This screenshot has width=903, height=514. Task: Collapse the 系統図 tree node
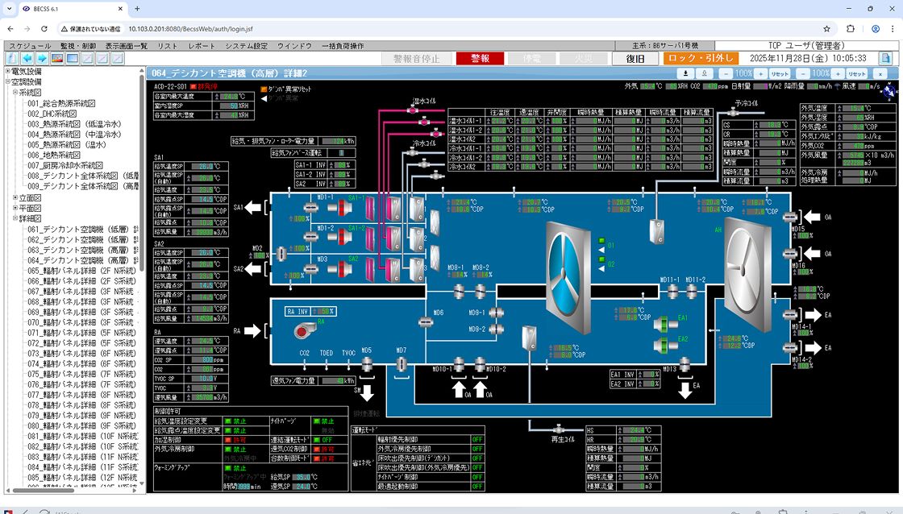tap(15, 93)
